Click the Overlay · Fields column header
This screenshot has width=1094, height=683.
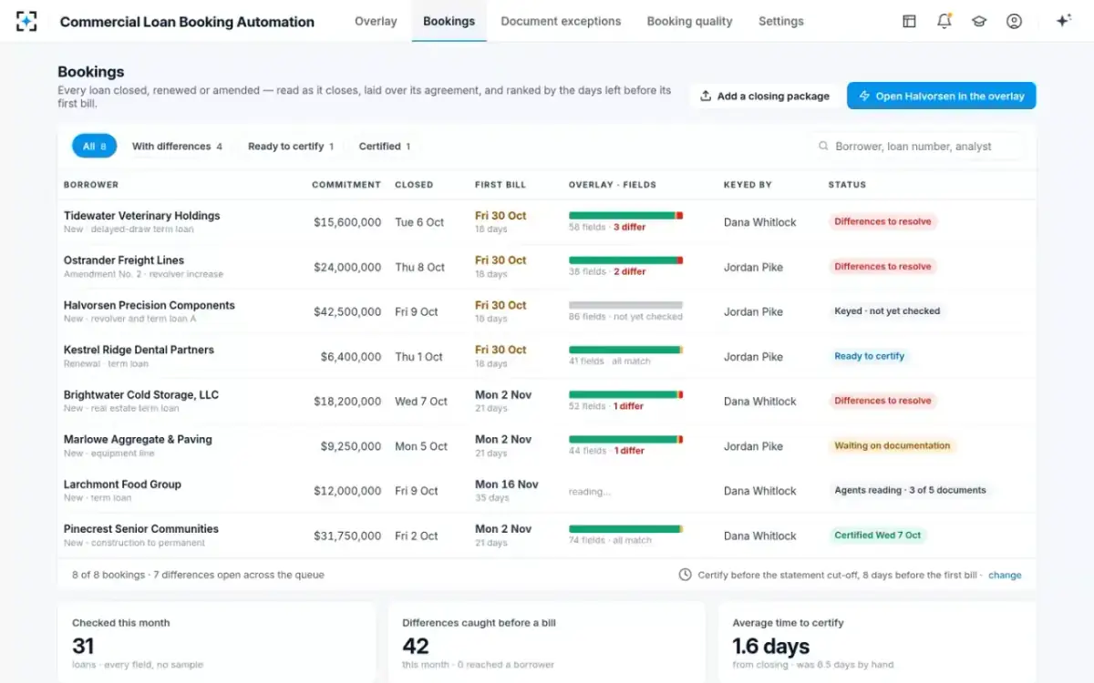pyautogui.click(x=613, y=185)
